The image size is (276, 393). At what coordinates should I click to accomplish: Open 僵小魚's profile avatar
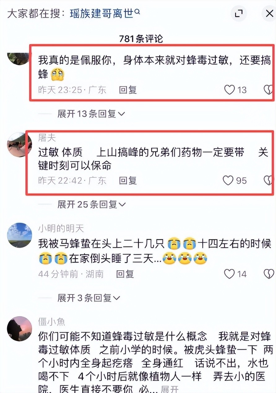pos(19,329)
